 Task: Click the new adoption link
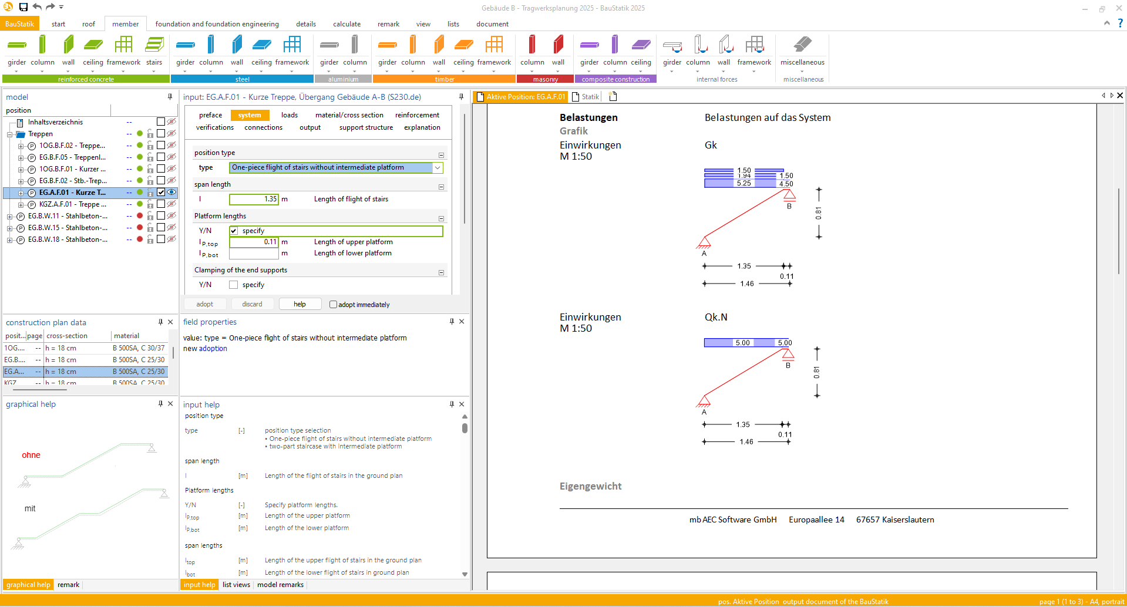coord(212,349)
